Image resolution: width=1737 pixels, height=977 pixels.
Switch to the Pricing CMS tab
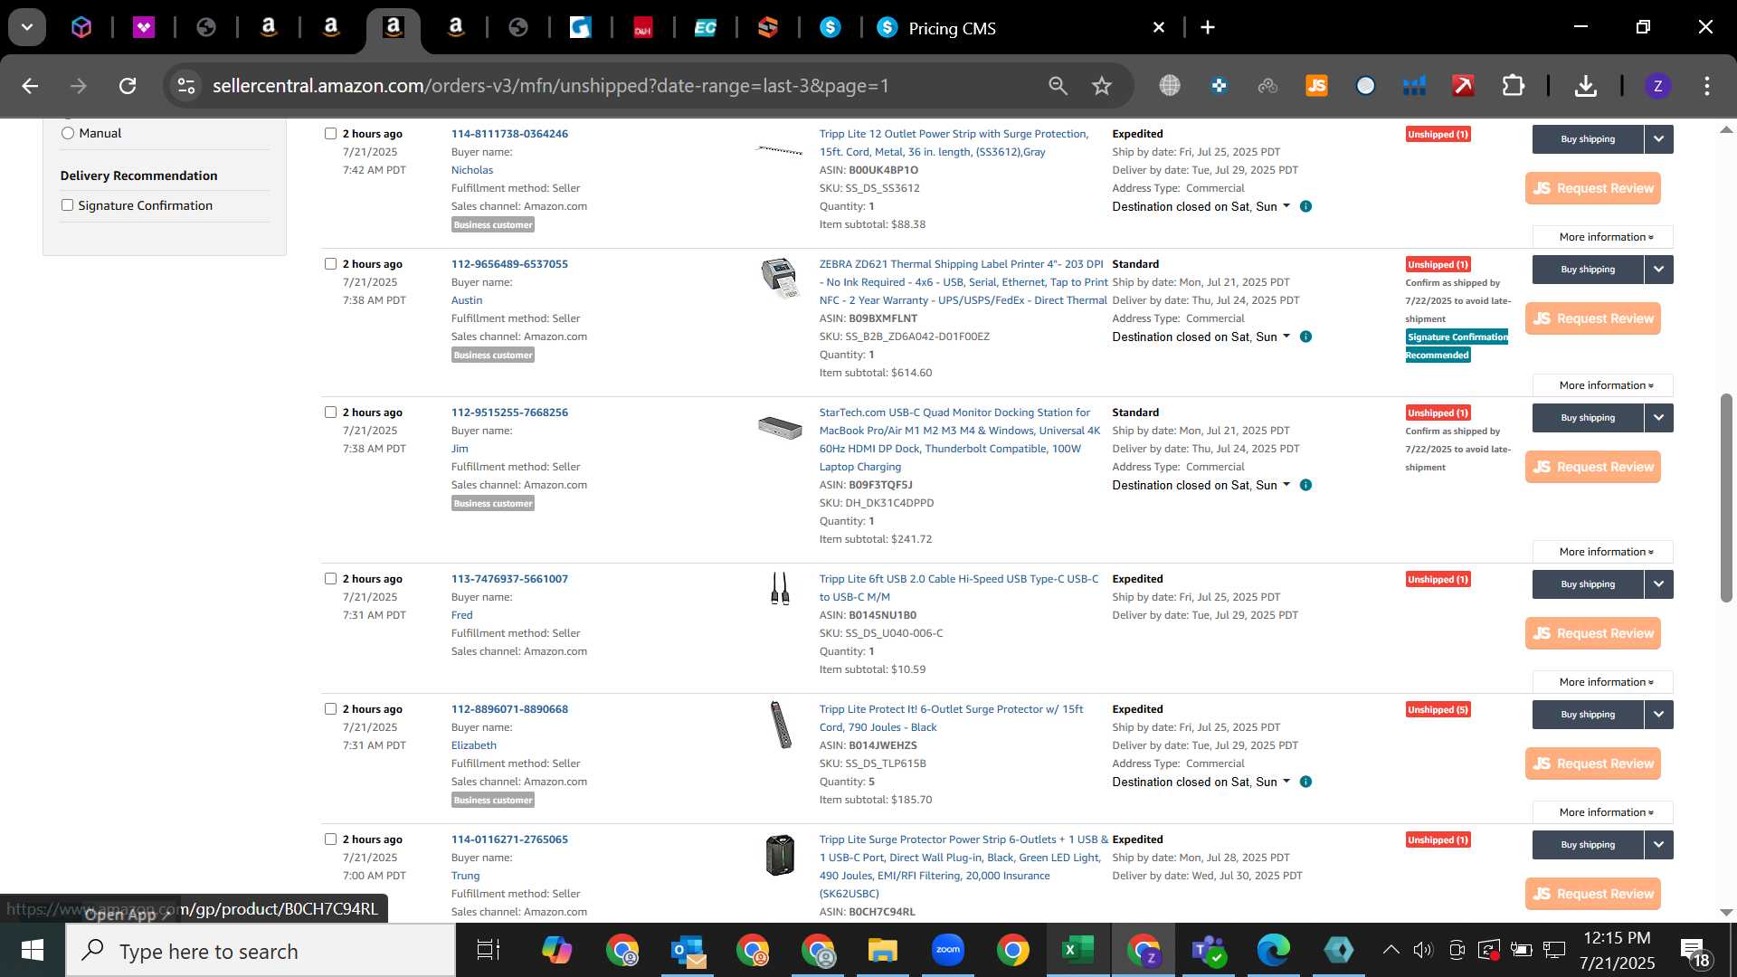click(x=1022, y=28)
